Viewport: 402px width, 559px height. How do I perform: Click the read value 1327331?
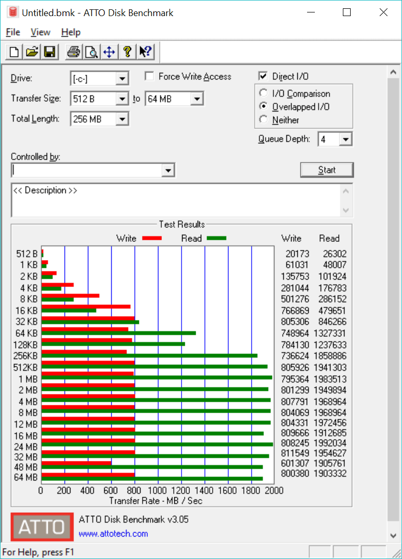330,333
